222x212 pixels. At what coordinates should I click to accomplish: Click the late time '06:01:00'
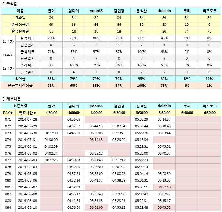[x=96, y=207]
